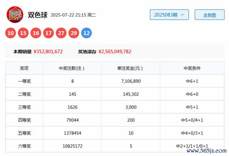
Task: Click the 中奖注数(注) column header
Action: (x=71, y=68)
